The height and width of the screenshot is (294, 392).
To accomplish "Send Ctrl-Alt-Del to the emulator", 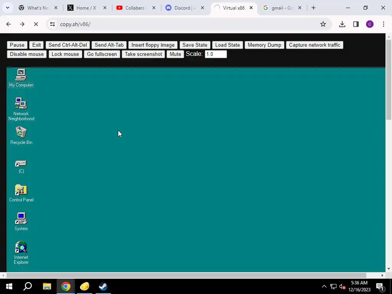I will pyautogui.click(x=68, y=45).
